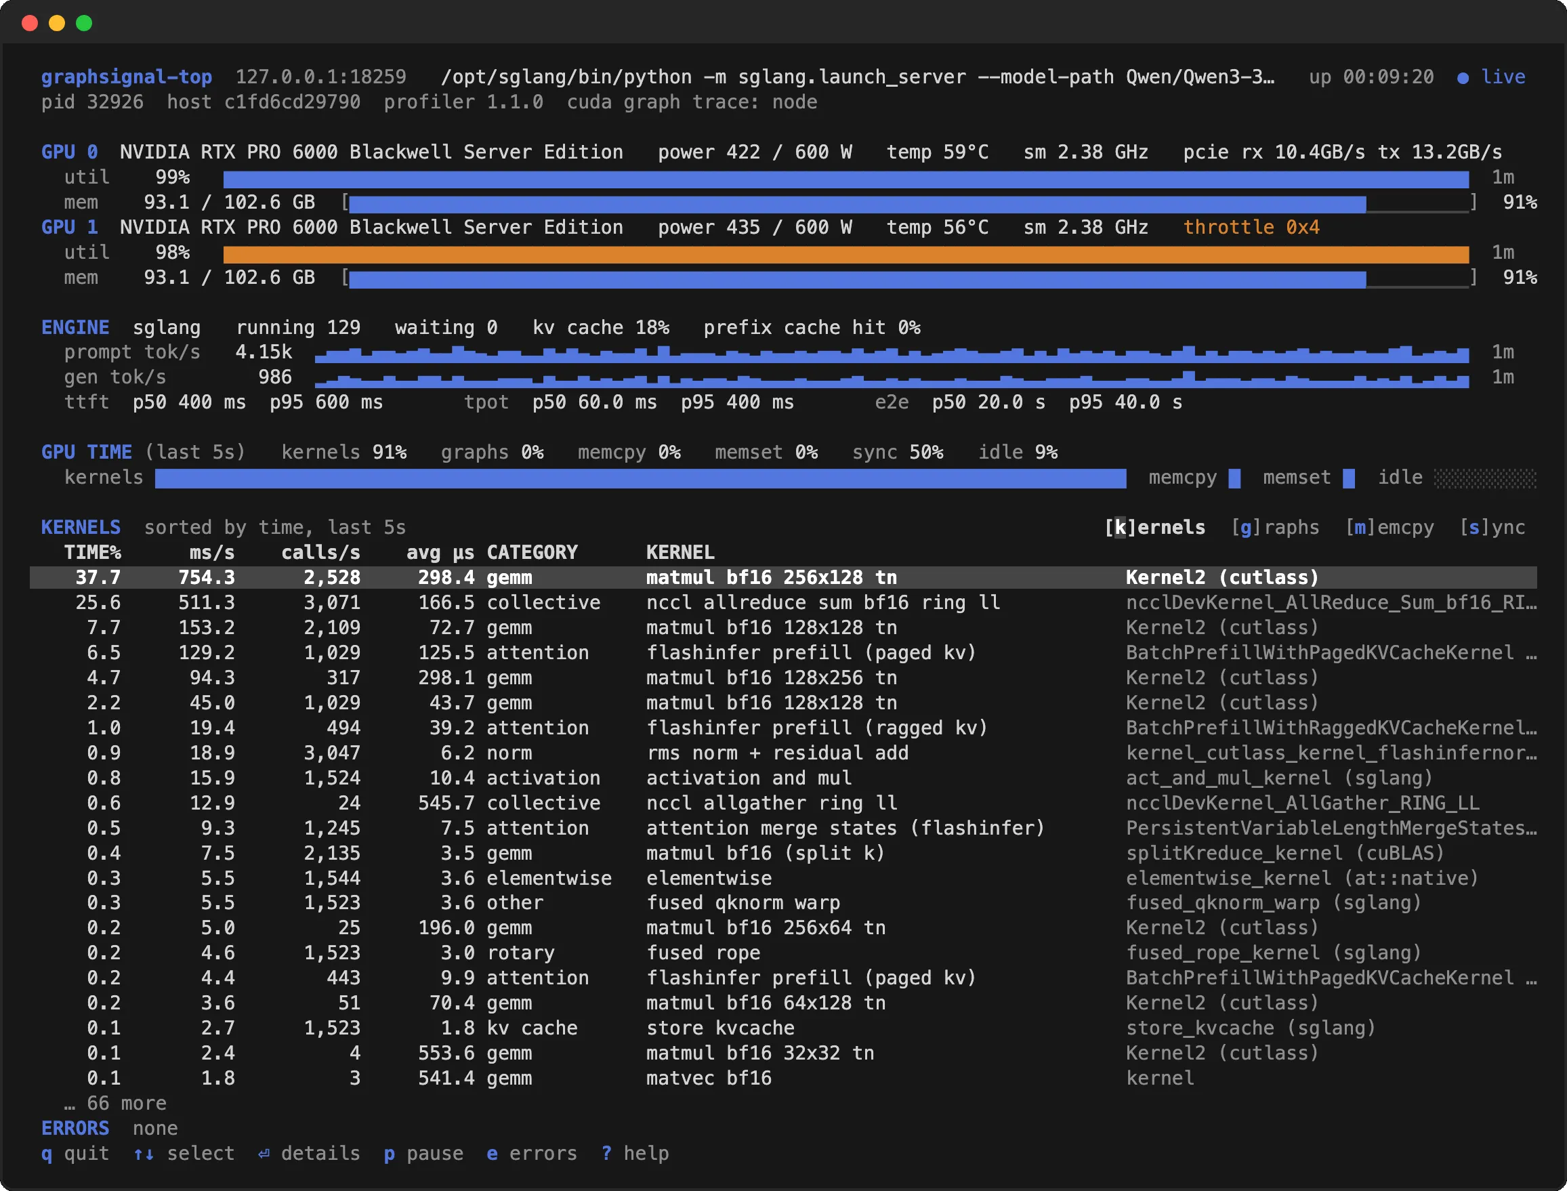The height and width of the screenshot is (1191, 1567).
Task: Select the matmul bf16 (split k) row
Action: 783,853
